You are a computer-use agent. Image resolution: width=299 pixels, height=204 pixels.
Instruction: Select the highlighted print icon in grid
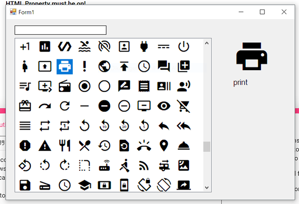click(x=65, y=66)
